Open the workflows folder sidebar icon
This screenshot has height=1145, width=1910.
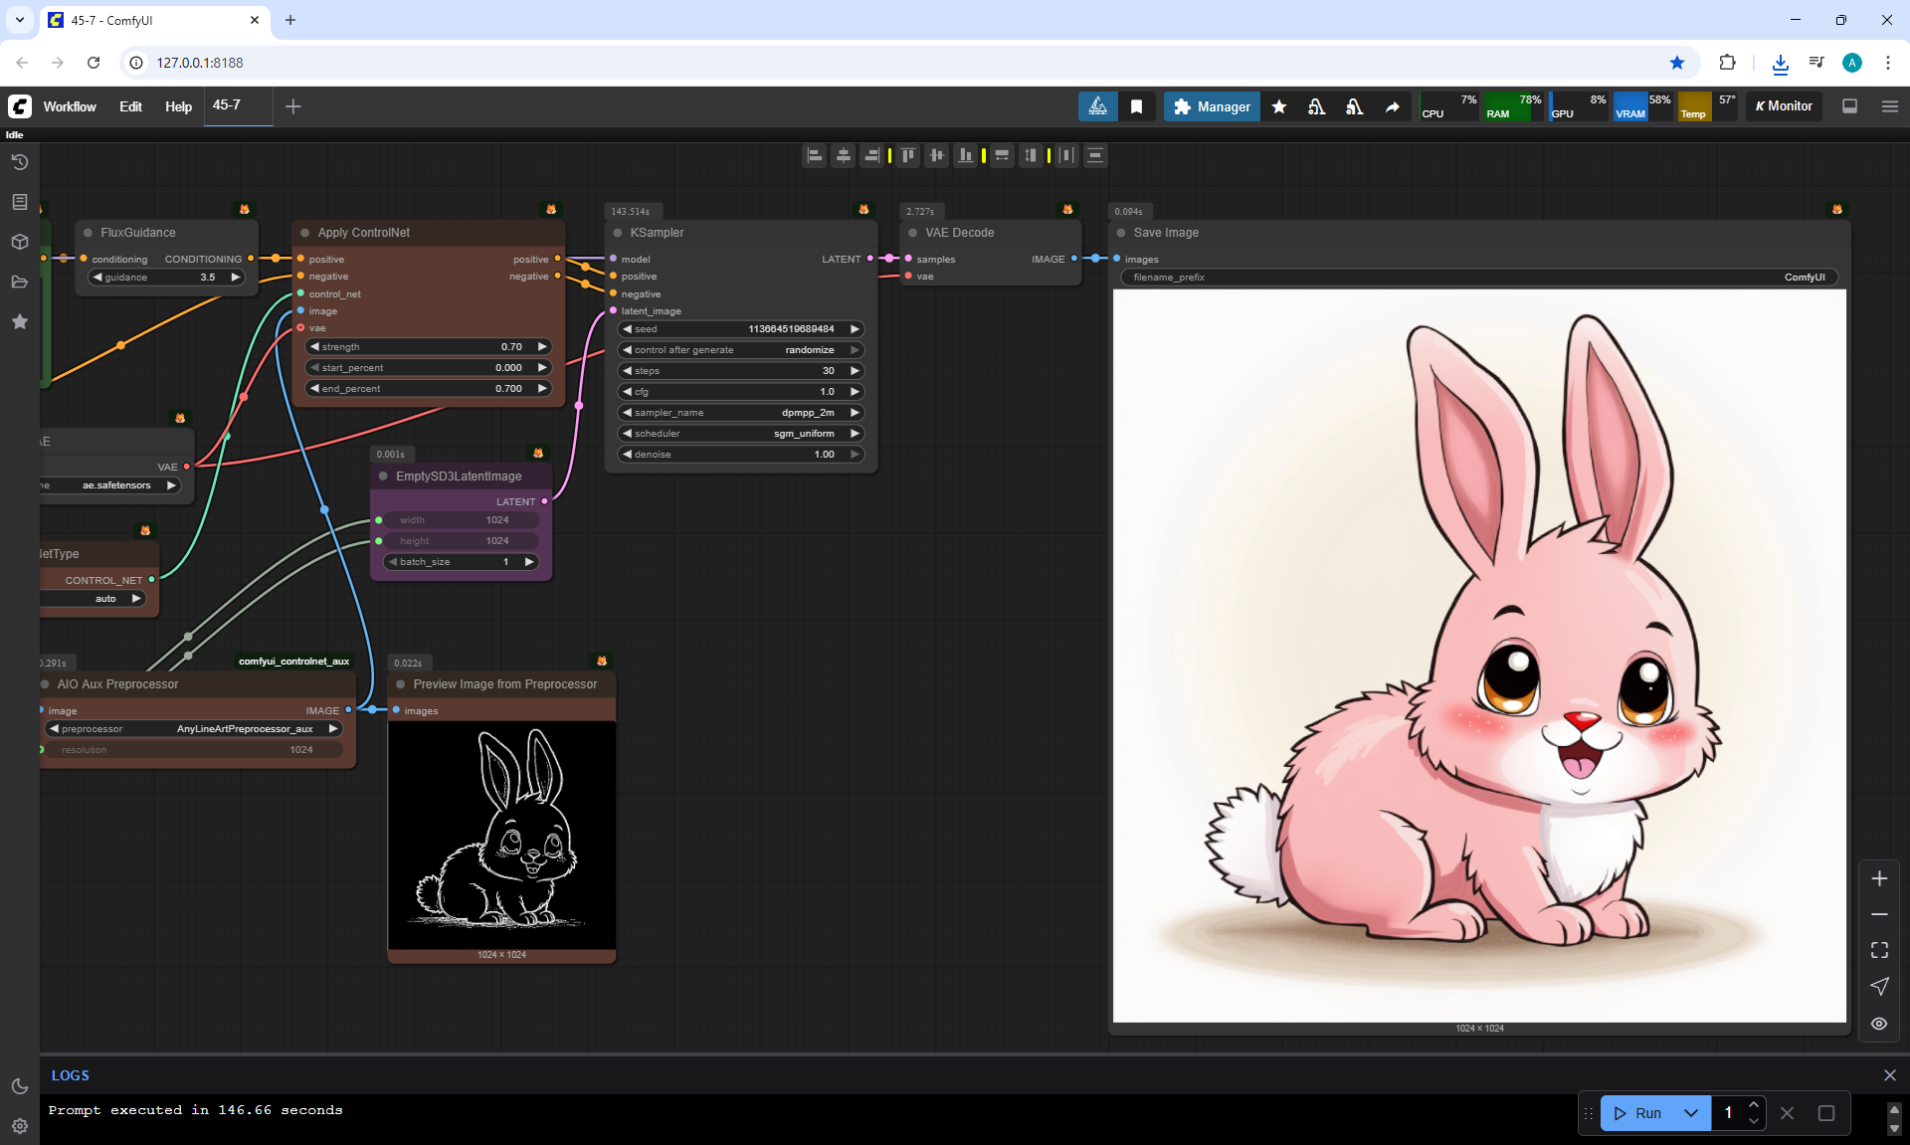pyautogui.click(x=19, y=282)
